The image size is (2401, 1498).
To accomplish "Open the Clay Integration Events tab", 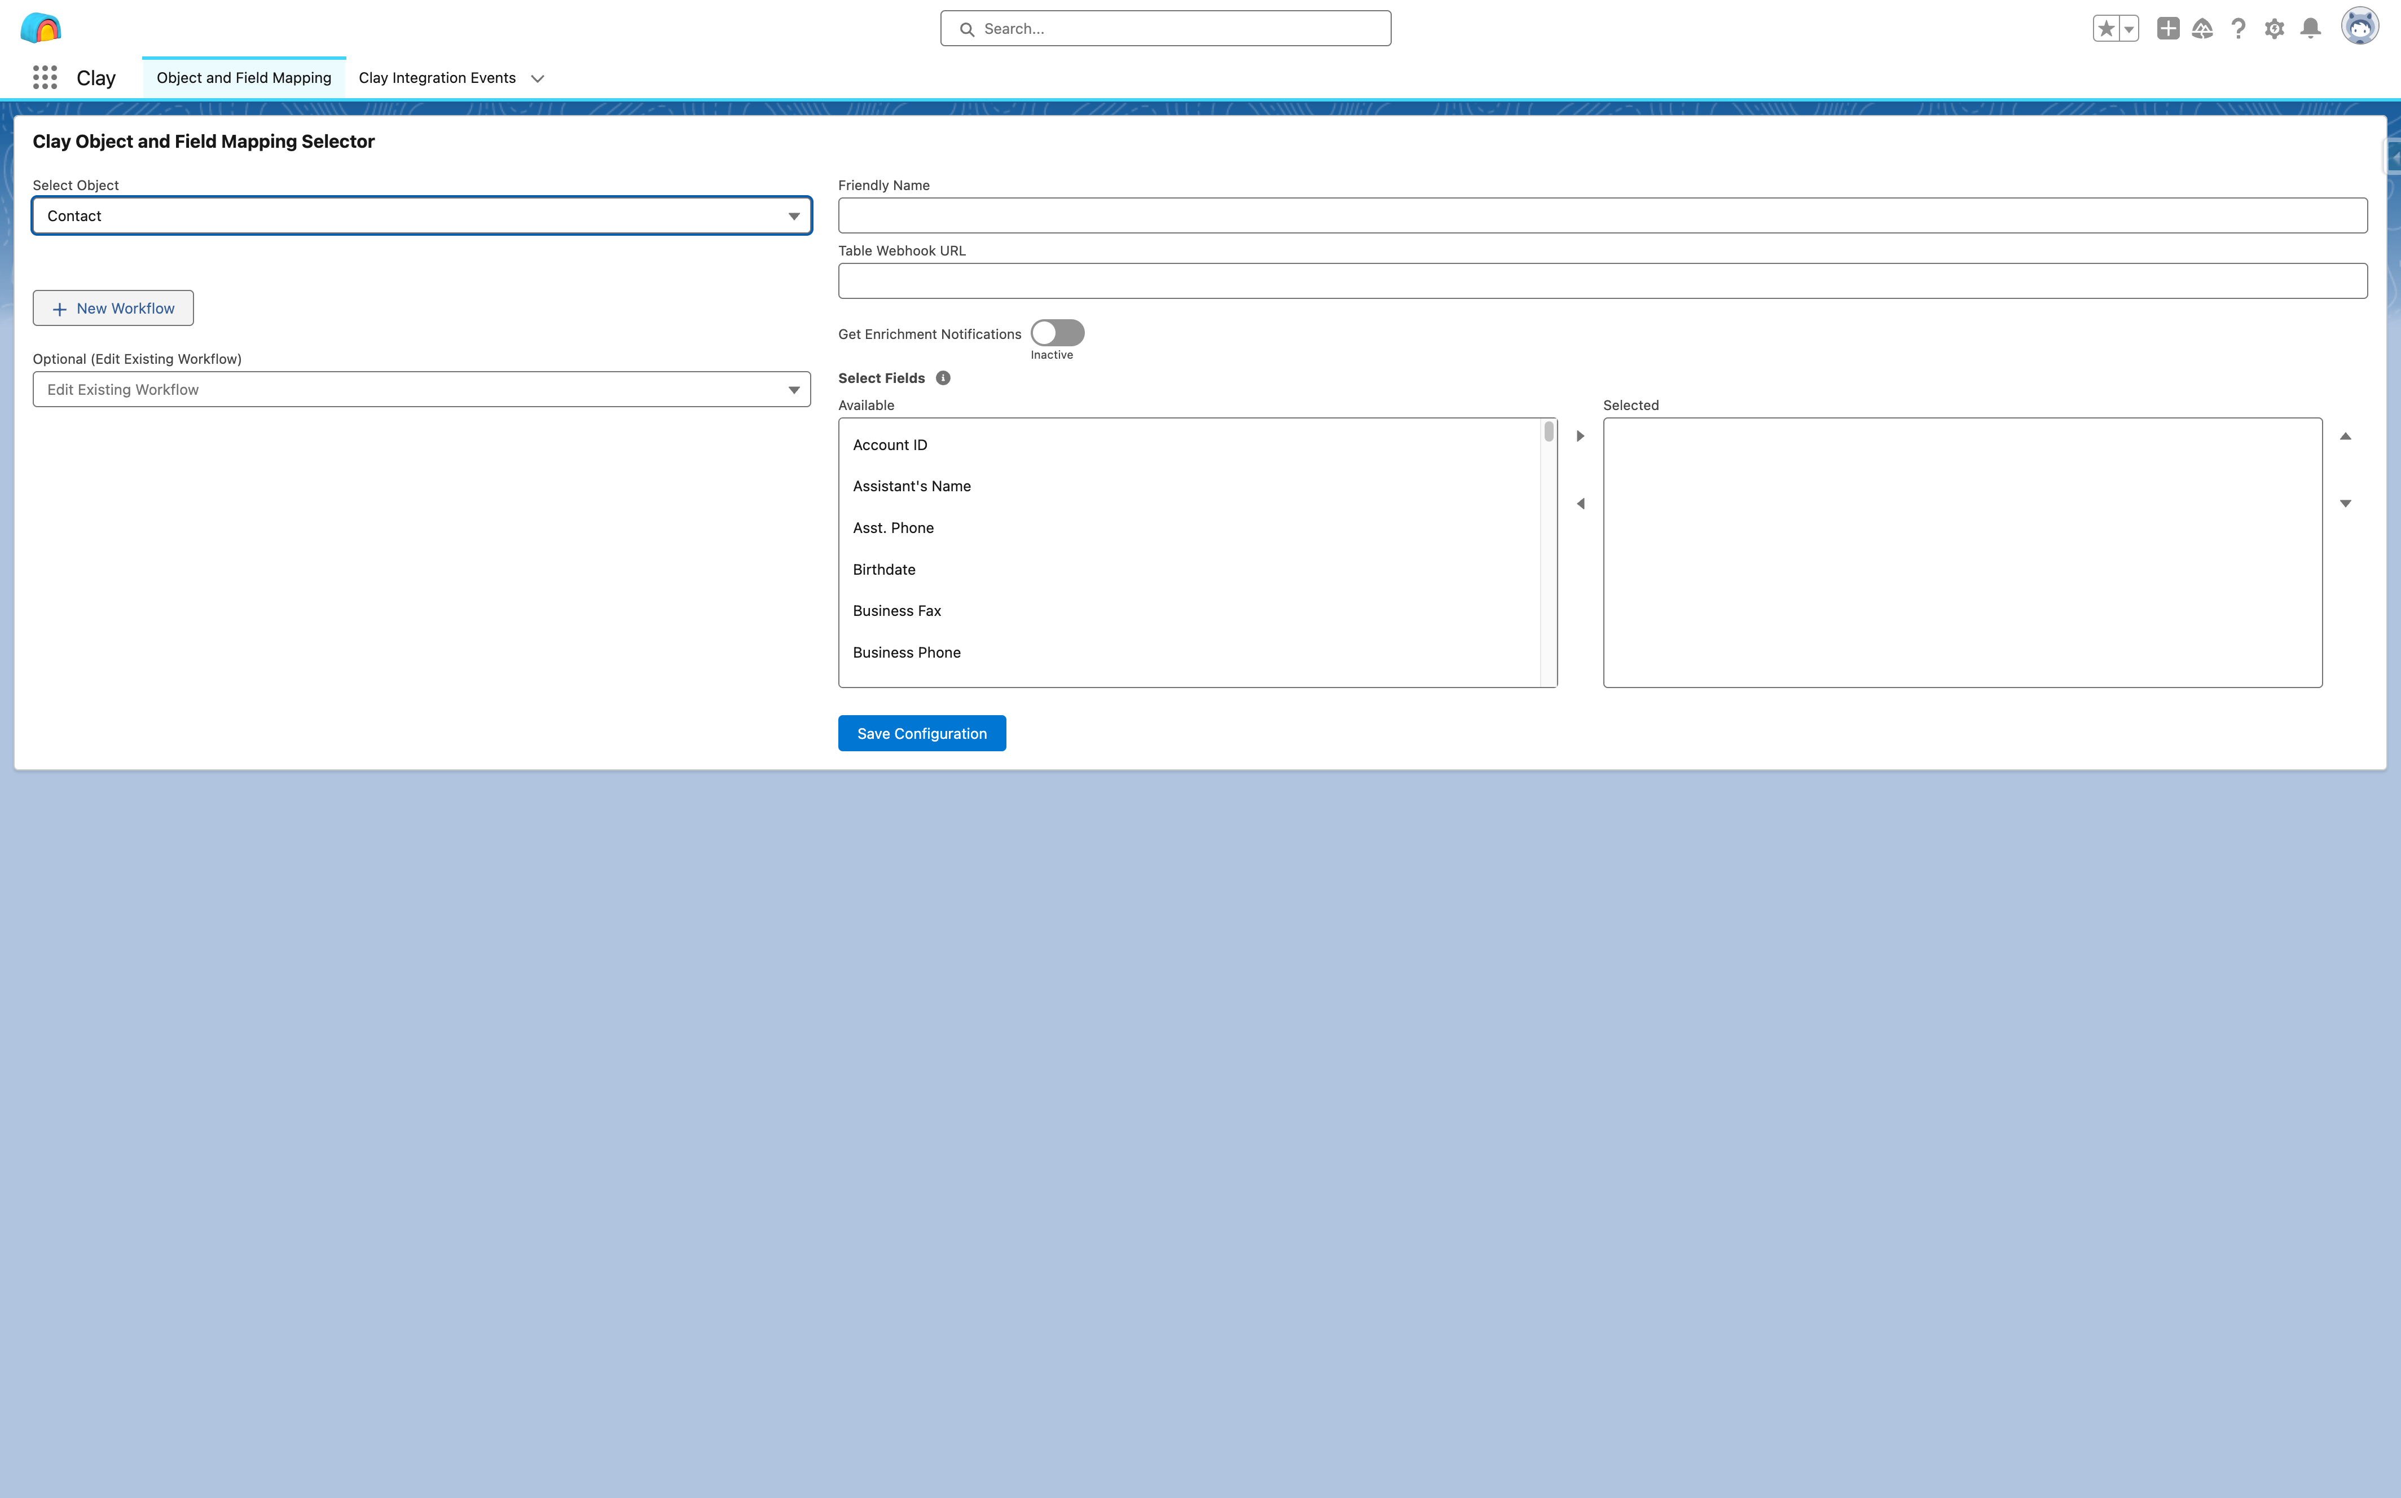I will 437,77.
